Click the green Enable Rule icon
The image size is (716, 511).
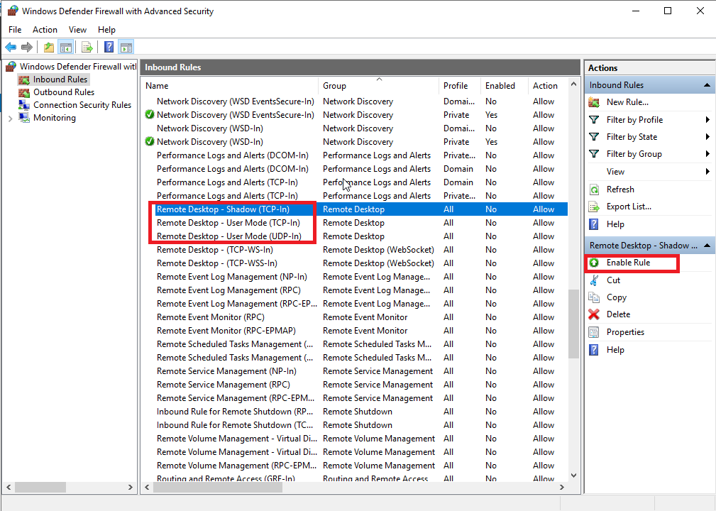point(594,263)
